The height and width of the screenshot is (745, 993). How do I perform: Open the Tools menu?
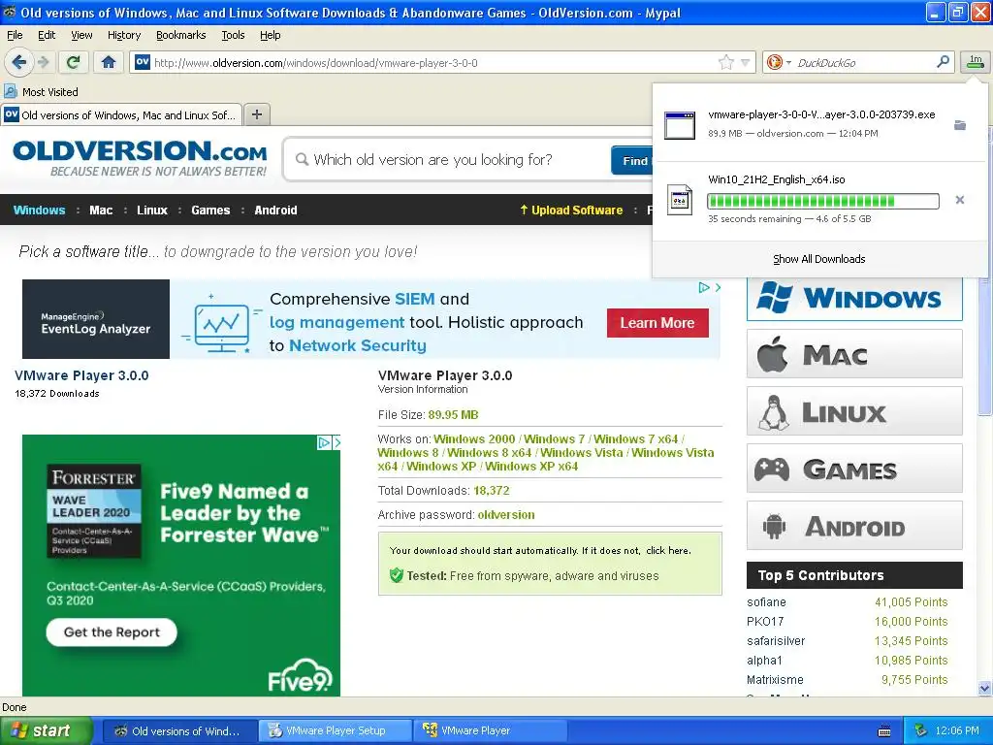[233, 35]
